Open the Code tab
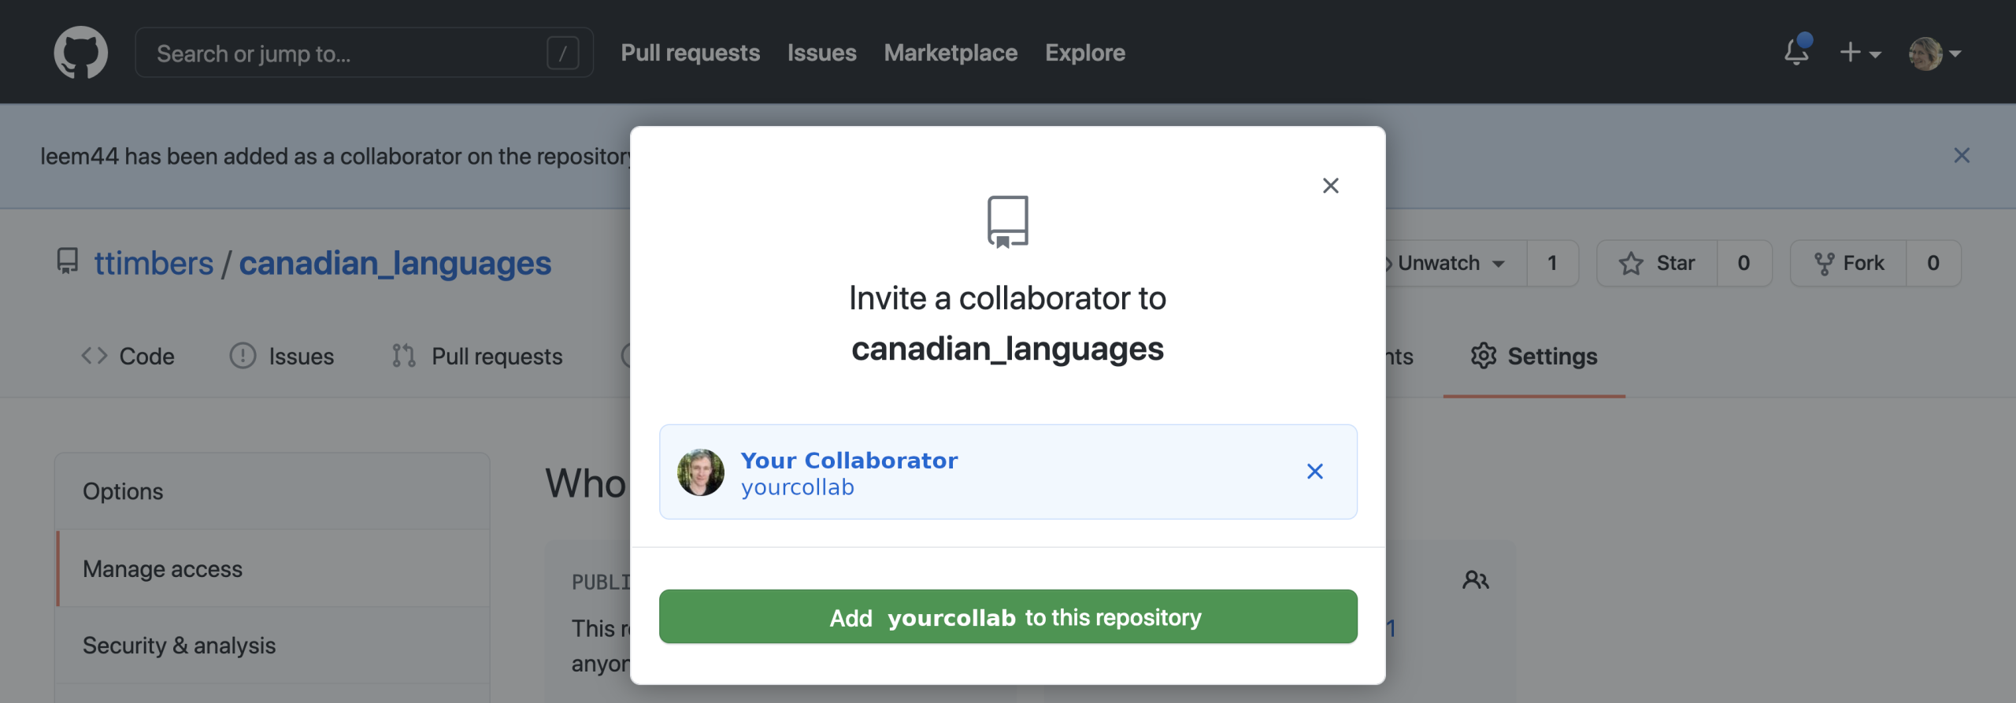 [128, 357]
